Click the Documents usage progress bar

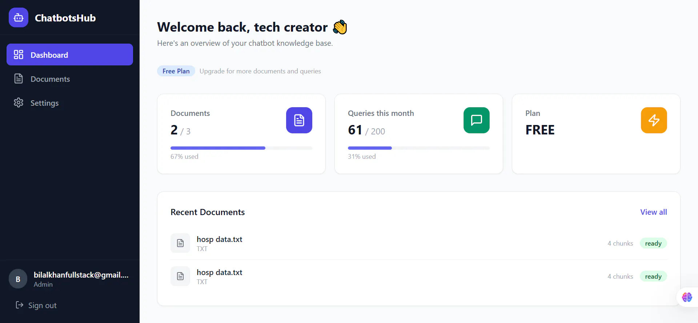point(241,148)
